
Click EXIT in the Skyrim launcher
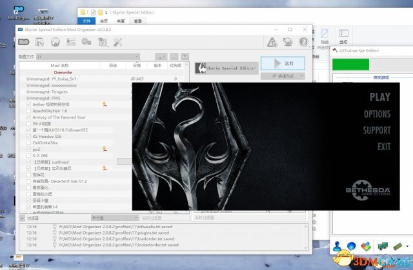384,147
